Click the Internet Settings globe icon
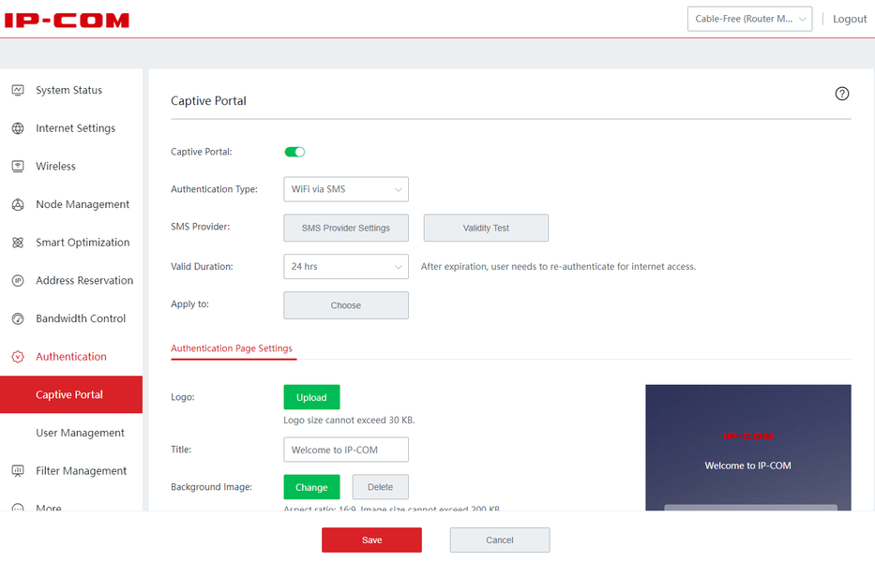This screenshot has height=562, width=875. [x=18, y=128]
